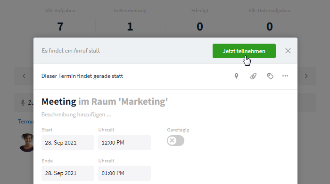Select the end date field under Ende
Viewport: 330px width, 184px height.
[x=68, y=173]
